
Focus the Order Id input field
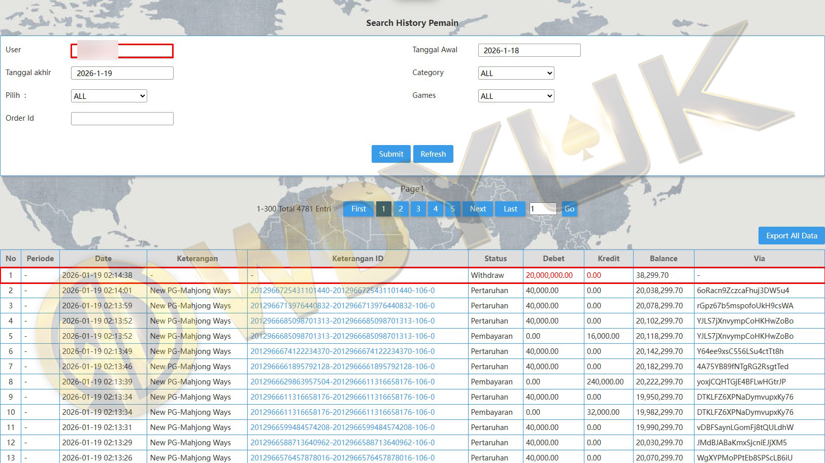coord(122,119)
